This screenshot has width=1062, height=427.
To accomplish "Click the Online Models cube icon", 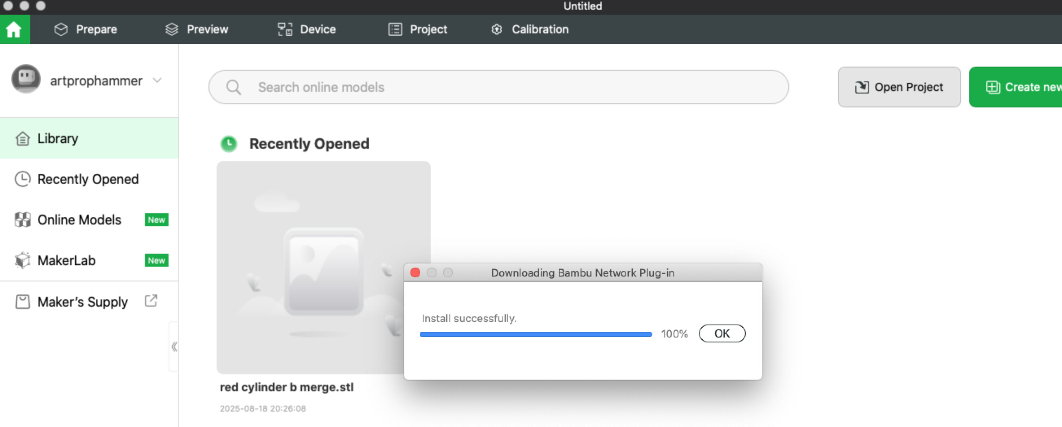I will (x=22, y=220).
